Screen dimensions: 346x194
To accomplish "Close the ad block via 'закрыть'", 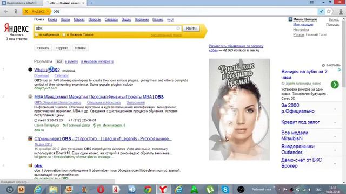I will 331,65.
